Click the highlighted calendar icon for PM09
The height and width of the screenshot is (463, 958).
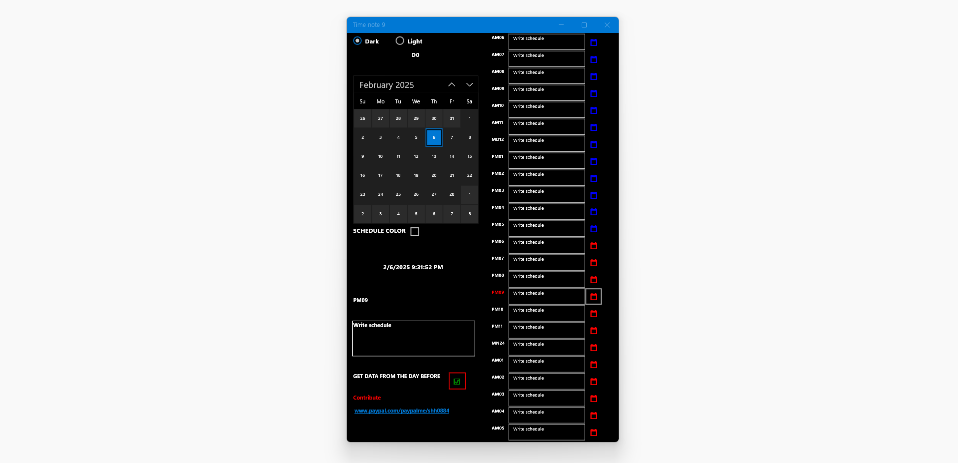594,297
